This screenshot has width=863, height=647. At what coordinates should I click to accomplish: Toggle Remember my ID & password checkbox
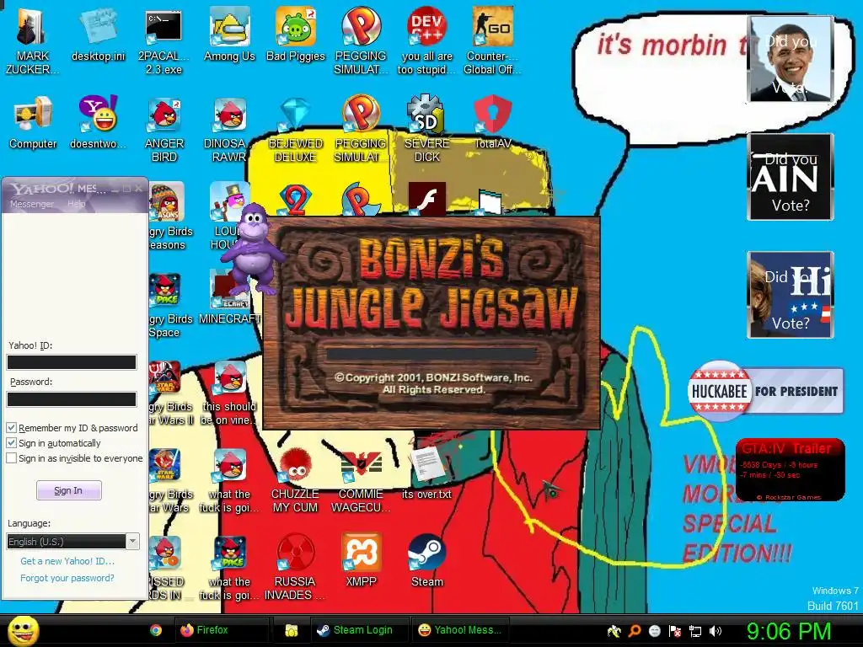tap(11, 427)
